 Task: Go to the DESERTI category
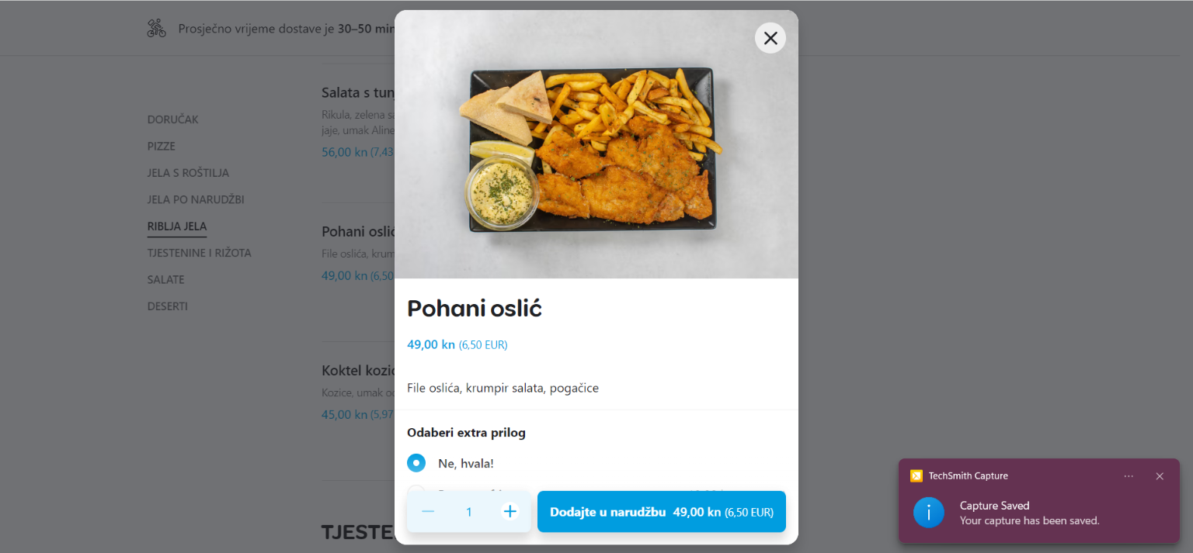tap(168, 306)
